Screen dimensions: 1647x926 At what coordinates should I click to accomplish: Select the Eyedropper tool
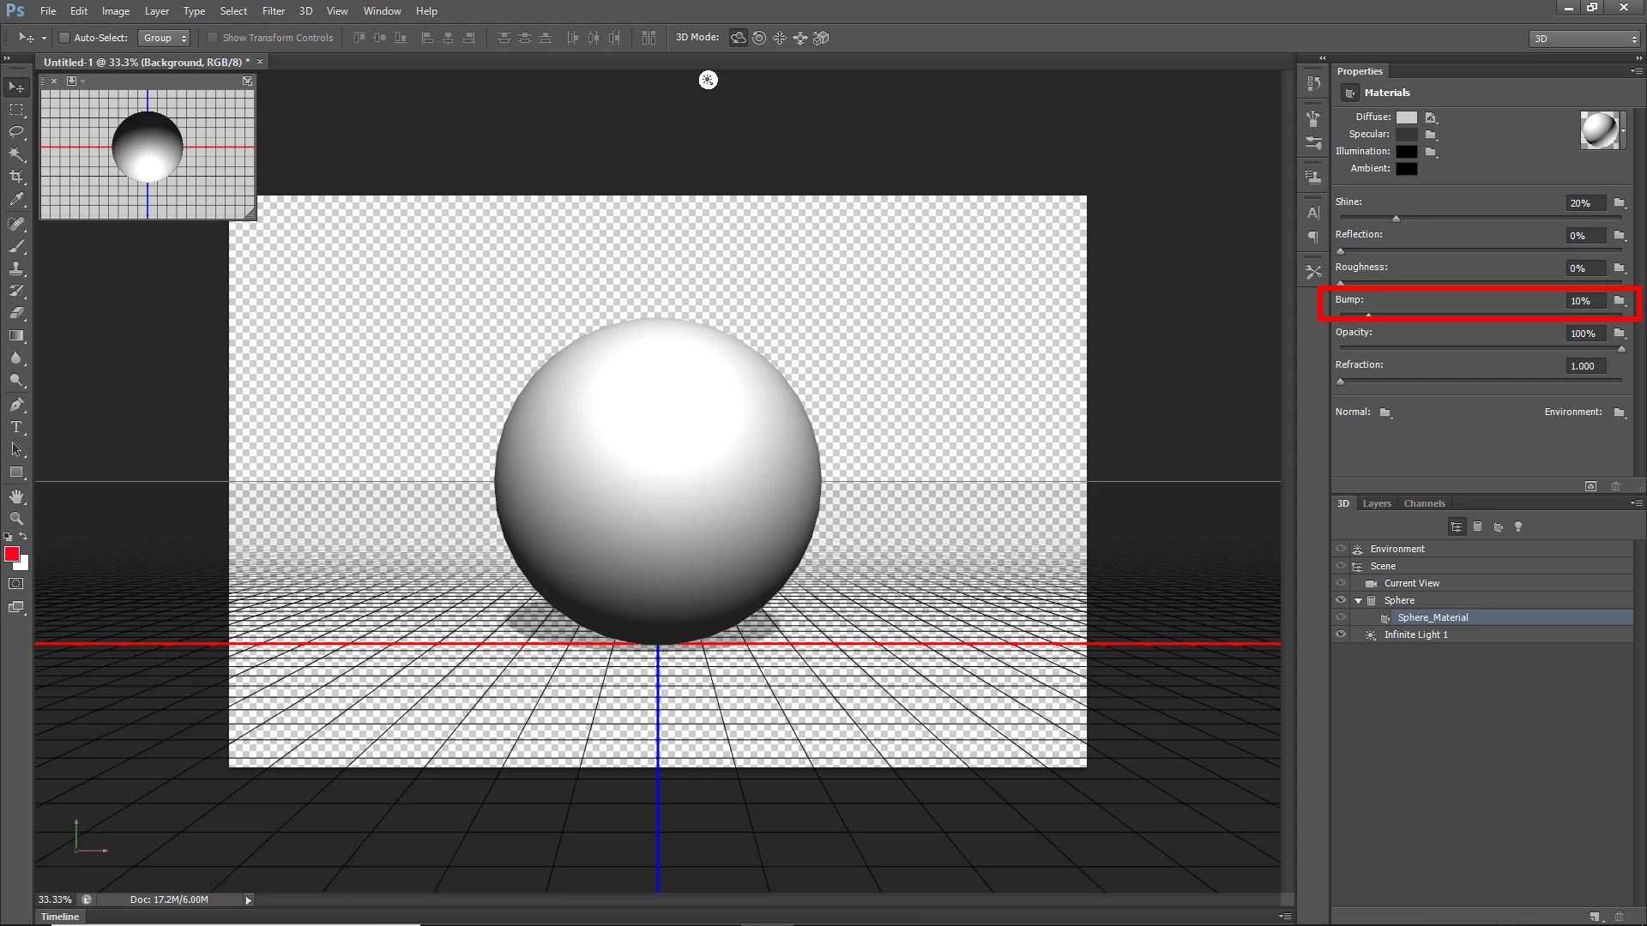pos(16,199)
